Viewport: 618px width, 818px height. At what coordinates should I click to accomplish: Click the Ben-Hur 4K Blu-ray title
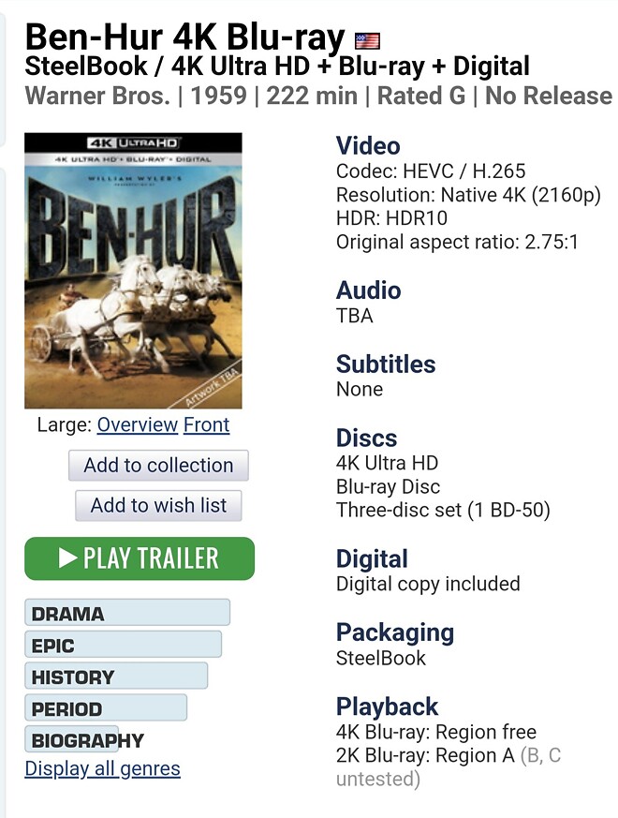coord(185,37)
